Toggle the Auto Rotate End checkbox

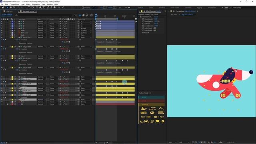[x=155, y=30]
